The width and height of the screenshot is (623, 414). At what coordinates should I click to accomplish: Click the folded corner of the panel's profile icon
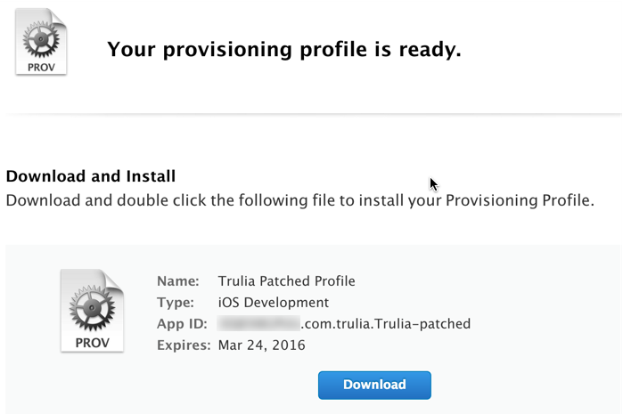tap(114, 281)
